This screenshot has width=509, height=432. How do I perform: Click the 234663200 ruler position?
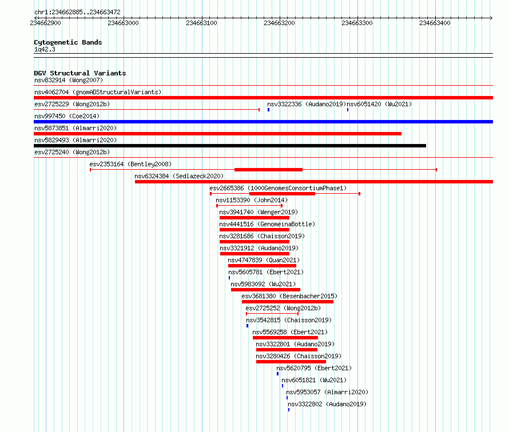280,23
